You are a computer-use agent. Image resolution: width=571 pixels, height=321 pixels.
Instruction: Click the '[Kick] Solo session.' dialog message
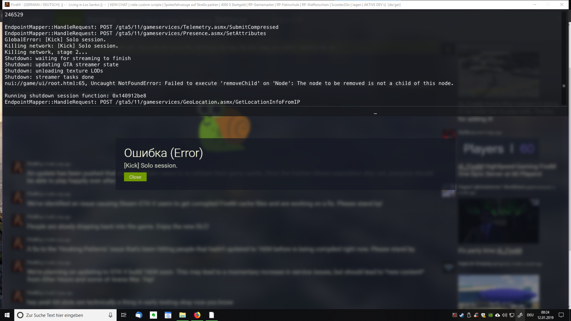151,165
